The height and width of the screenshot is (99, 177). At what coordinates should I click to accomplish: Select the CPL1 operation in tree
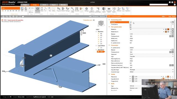101,52
